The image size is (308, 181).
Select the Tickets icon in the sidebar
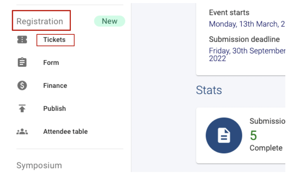[x=22, y=40]
